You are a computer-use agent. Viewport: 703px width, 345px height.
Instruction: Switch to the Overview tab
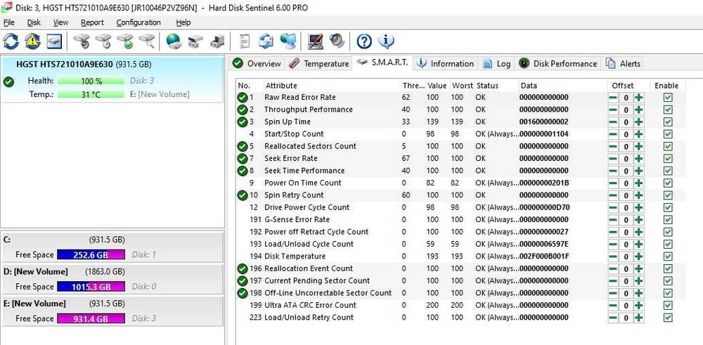(x=257, y=64)
